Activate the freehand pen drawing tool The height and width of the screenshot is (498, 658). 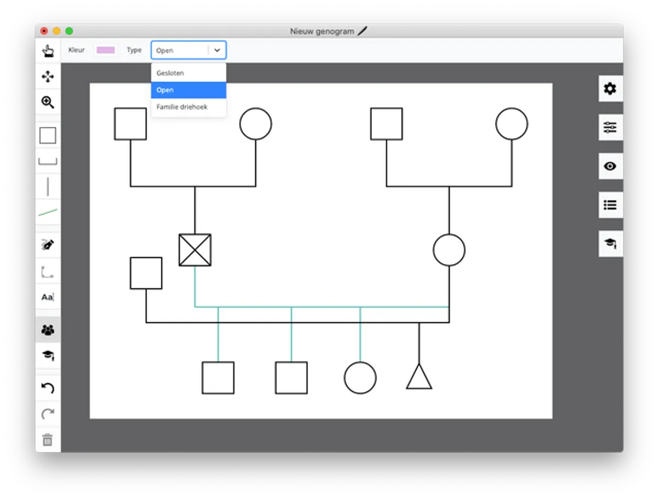(48, 245)
